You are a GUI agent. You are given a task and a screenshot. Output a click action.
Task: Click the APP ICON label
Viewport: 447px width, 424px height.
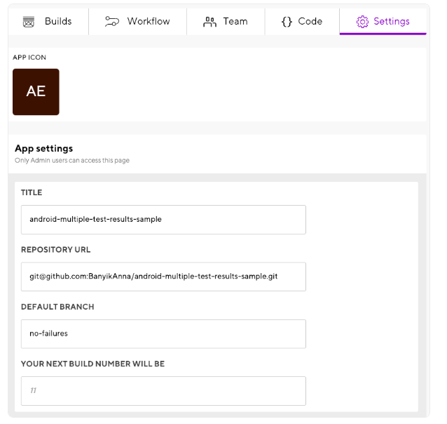29,58
